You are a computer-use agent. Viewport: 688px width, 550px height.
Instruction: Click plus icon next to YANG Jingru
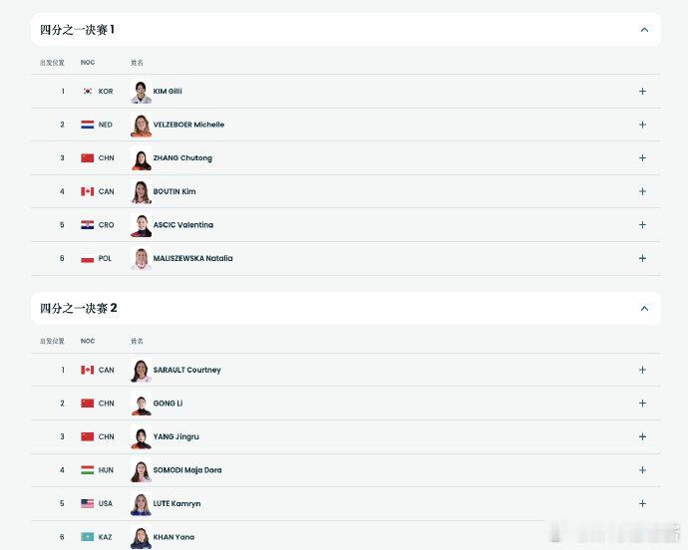tap(642, 436)
